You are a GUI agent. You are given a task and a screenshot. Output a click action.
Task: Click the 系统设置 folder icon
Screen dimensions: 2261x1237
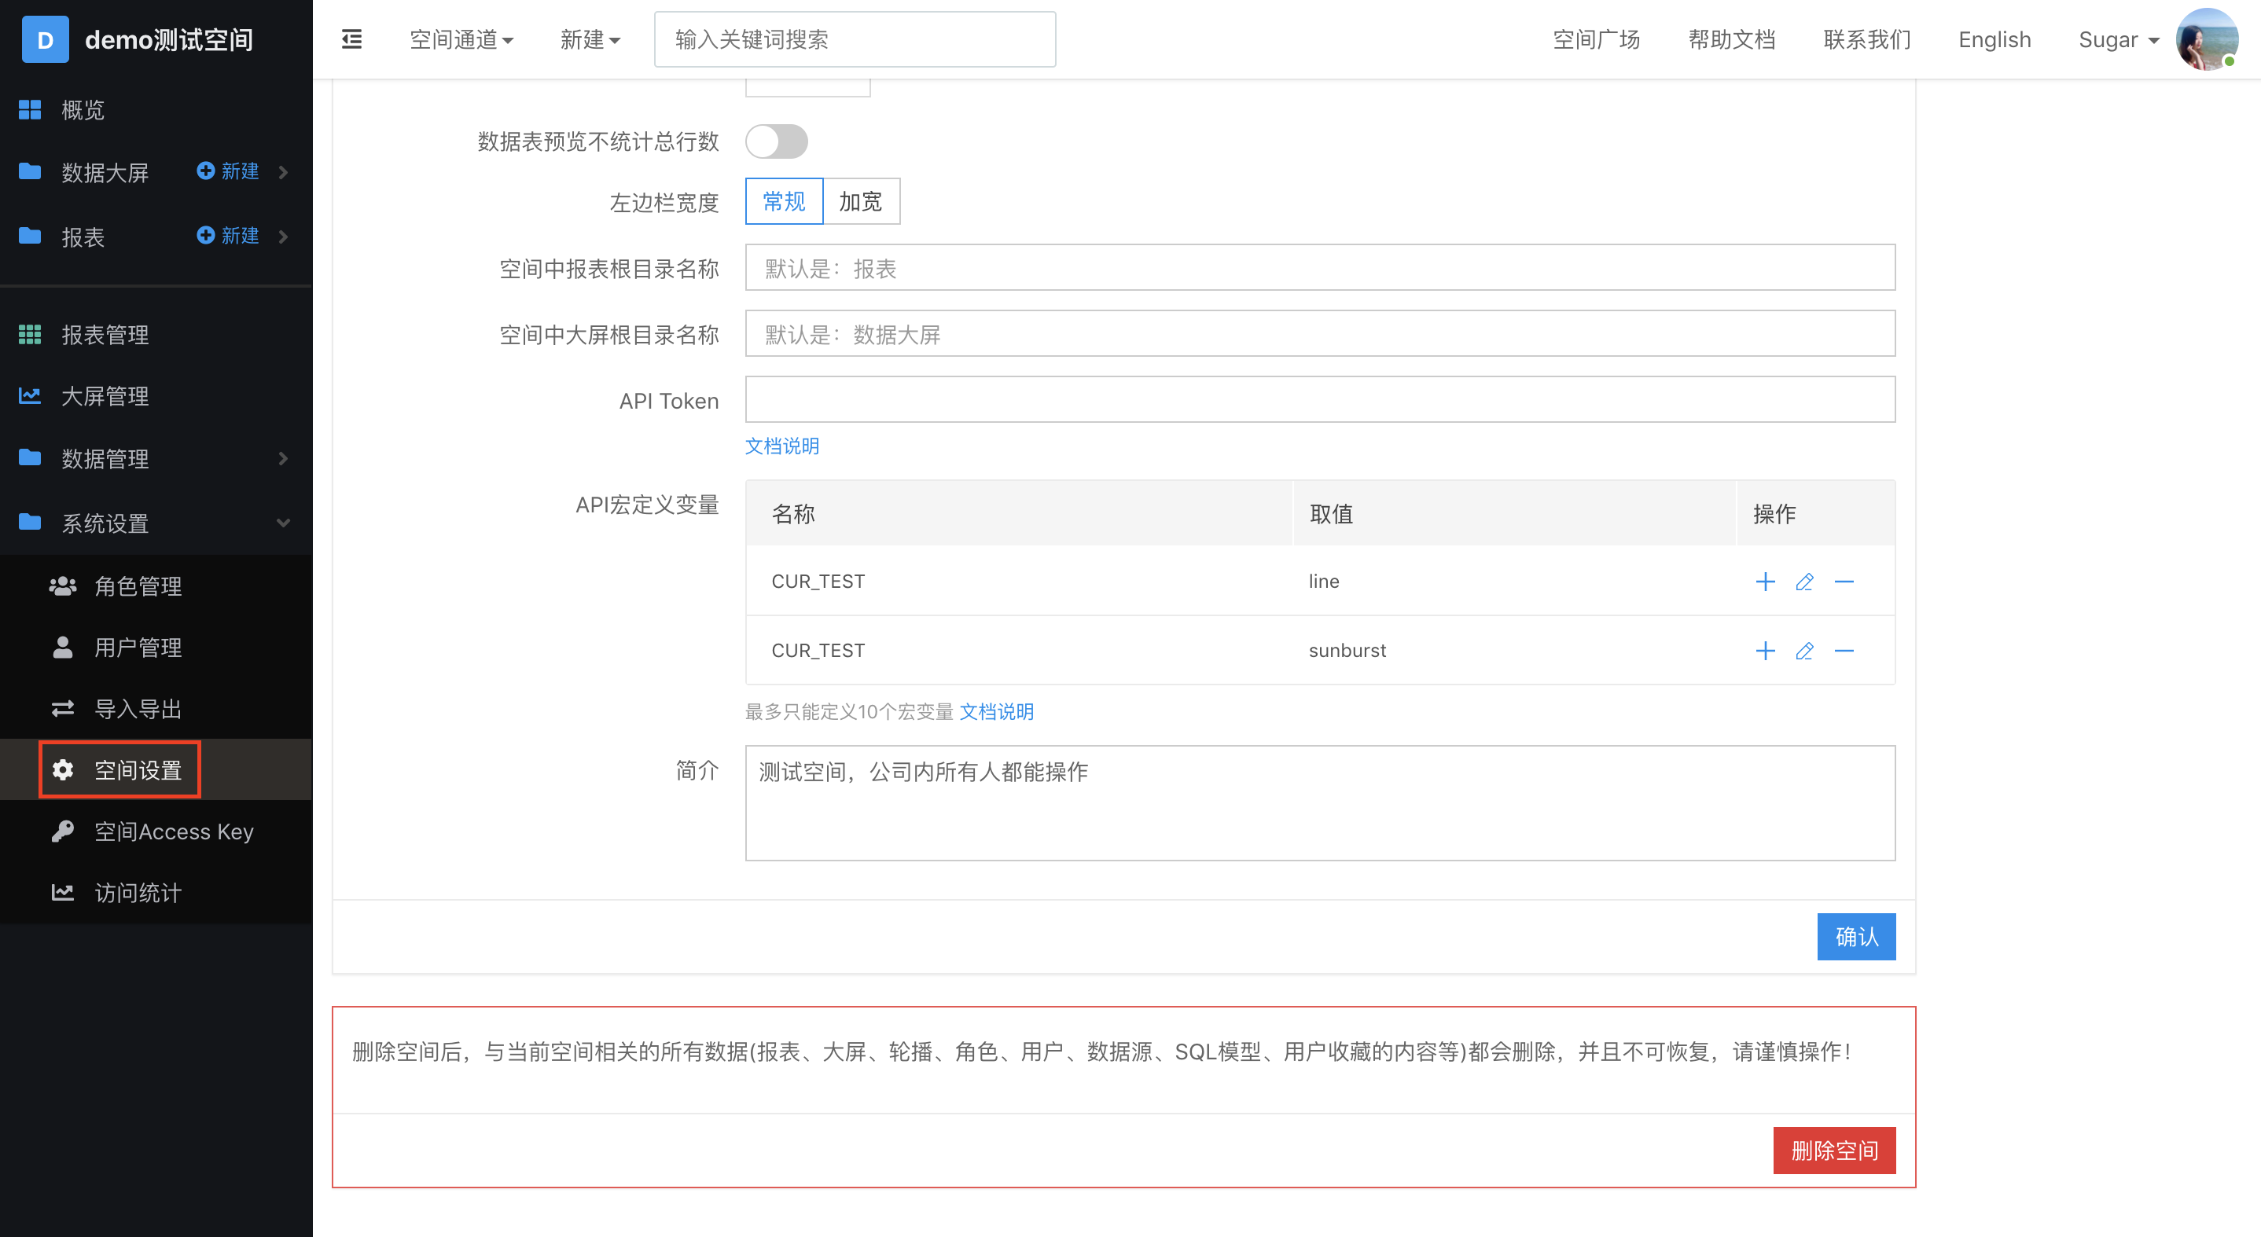pos(30,522)
